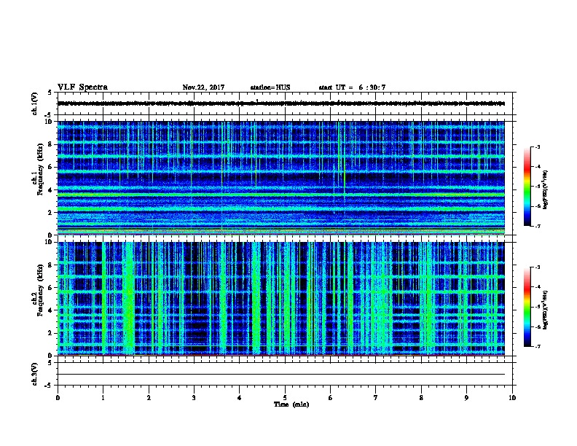Click the ch.1 colorbar '-3' top label
This screenshot has height=446, width=577.
click(x=537, y=146)
